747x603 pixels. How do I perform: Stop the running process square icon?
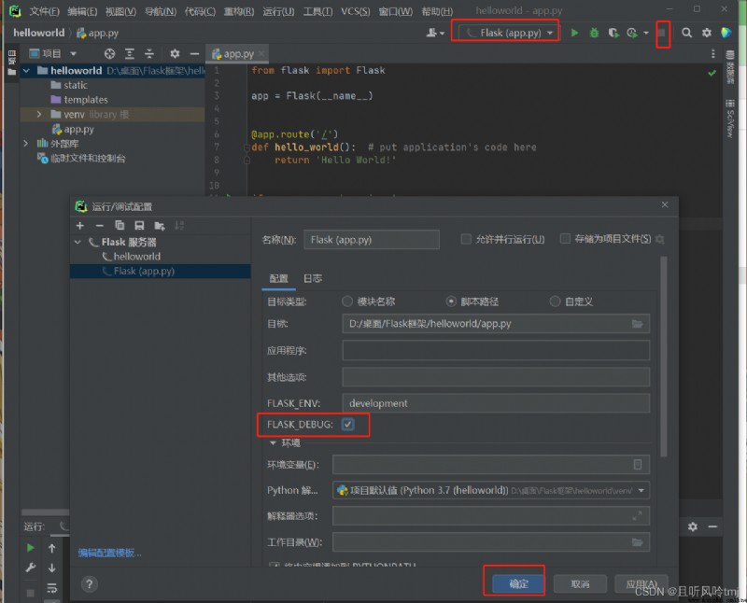pyautogui.click(x=662, y=33)
